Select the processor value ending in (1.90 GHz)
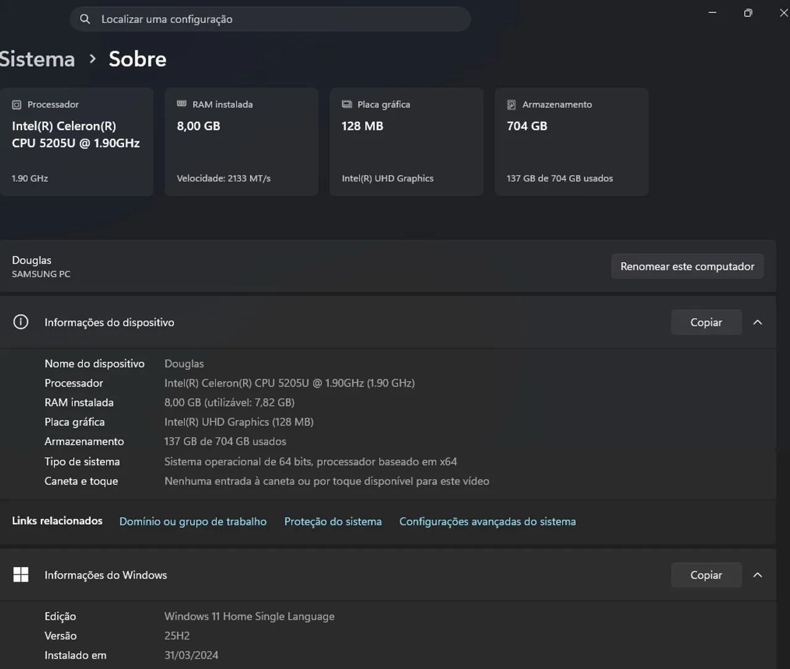 pyautogui.click(x=289, y=383)
